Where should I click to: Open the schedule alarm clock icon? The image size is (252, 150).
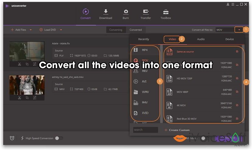pos(12,138)
